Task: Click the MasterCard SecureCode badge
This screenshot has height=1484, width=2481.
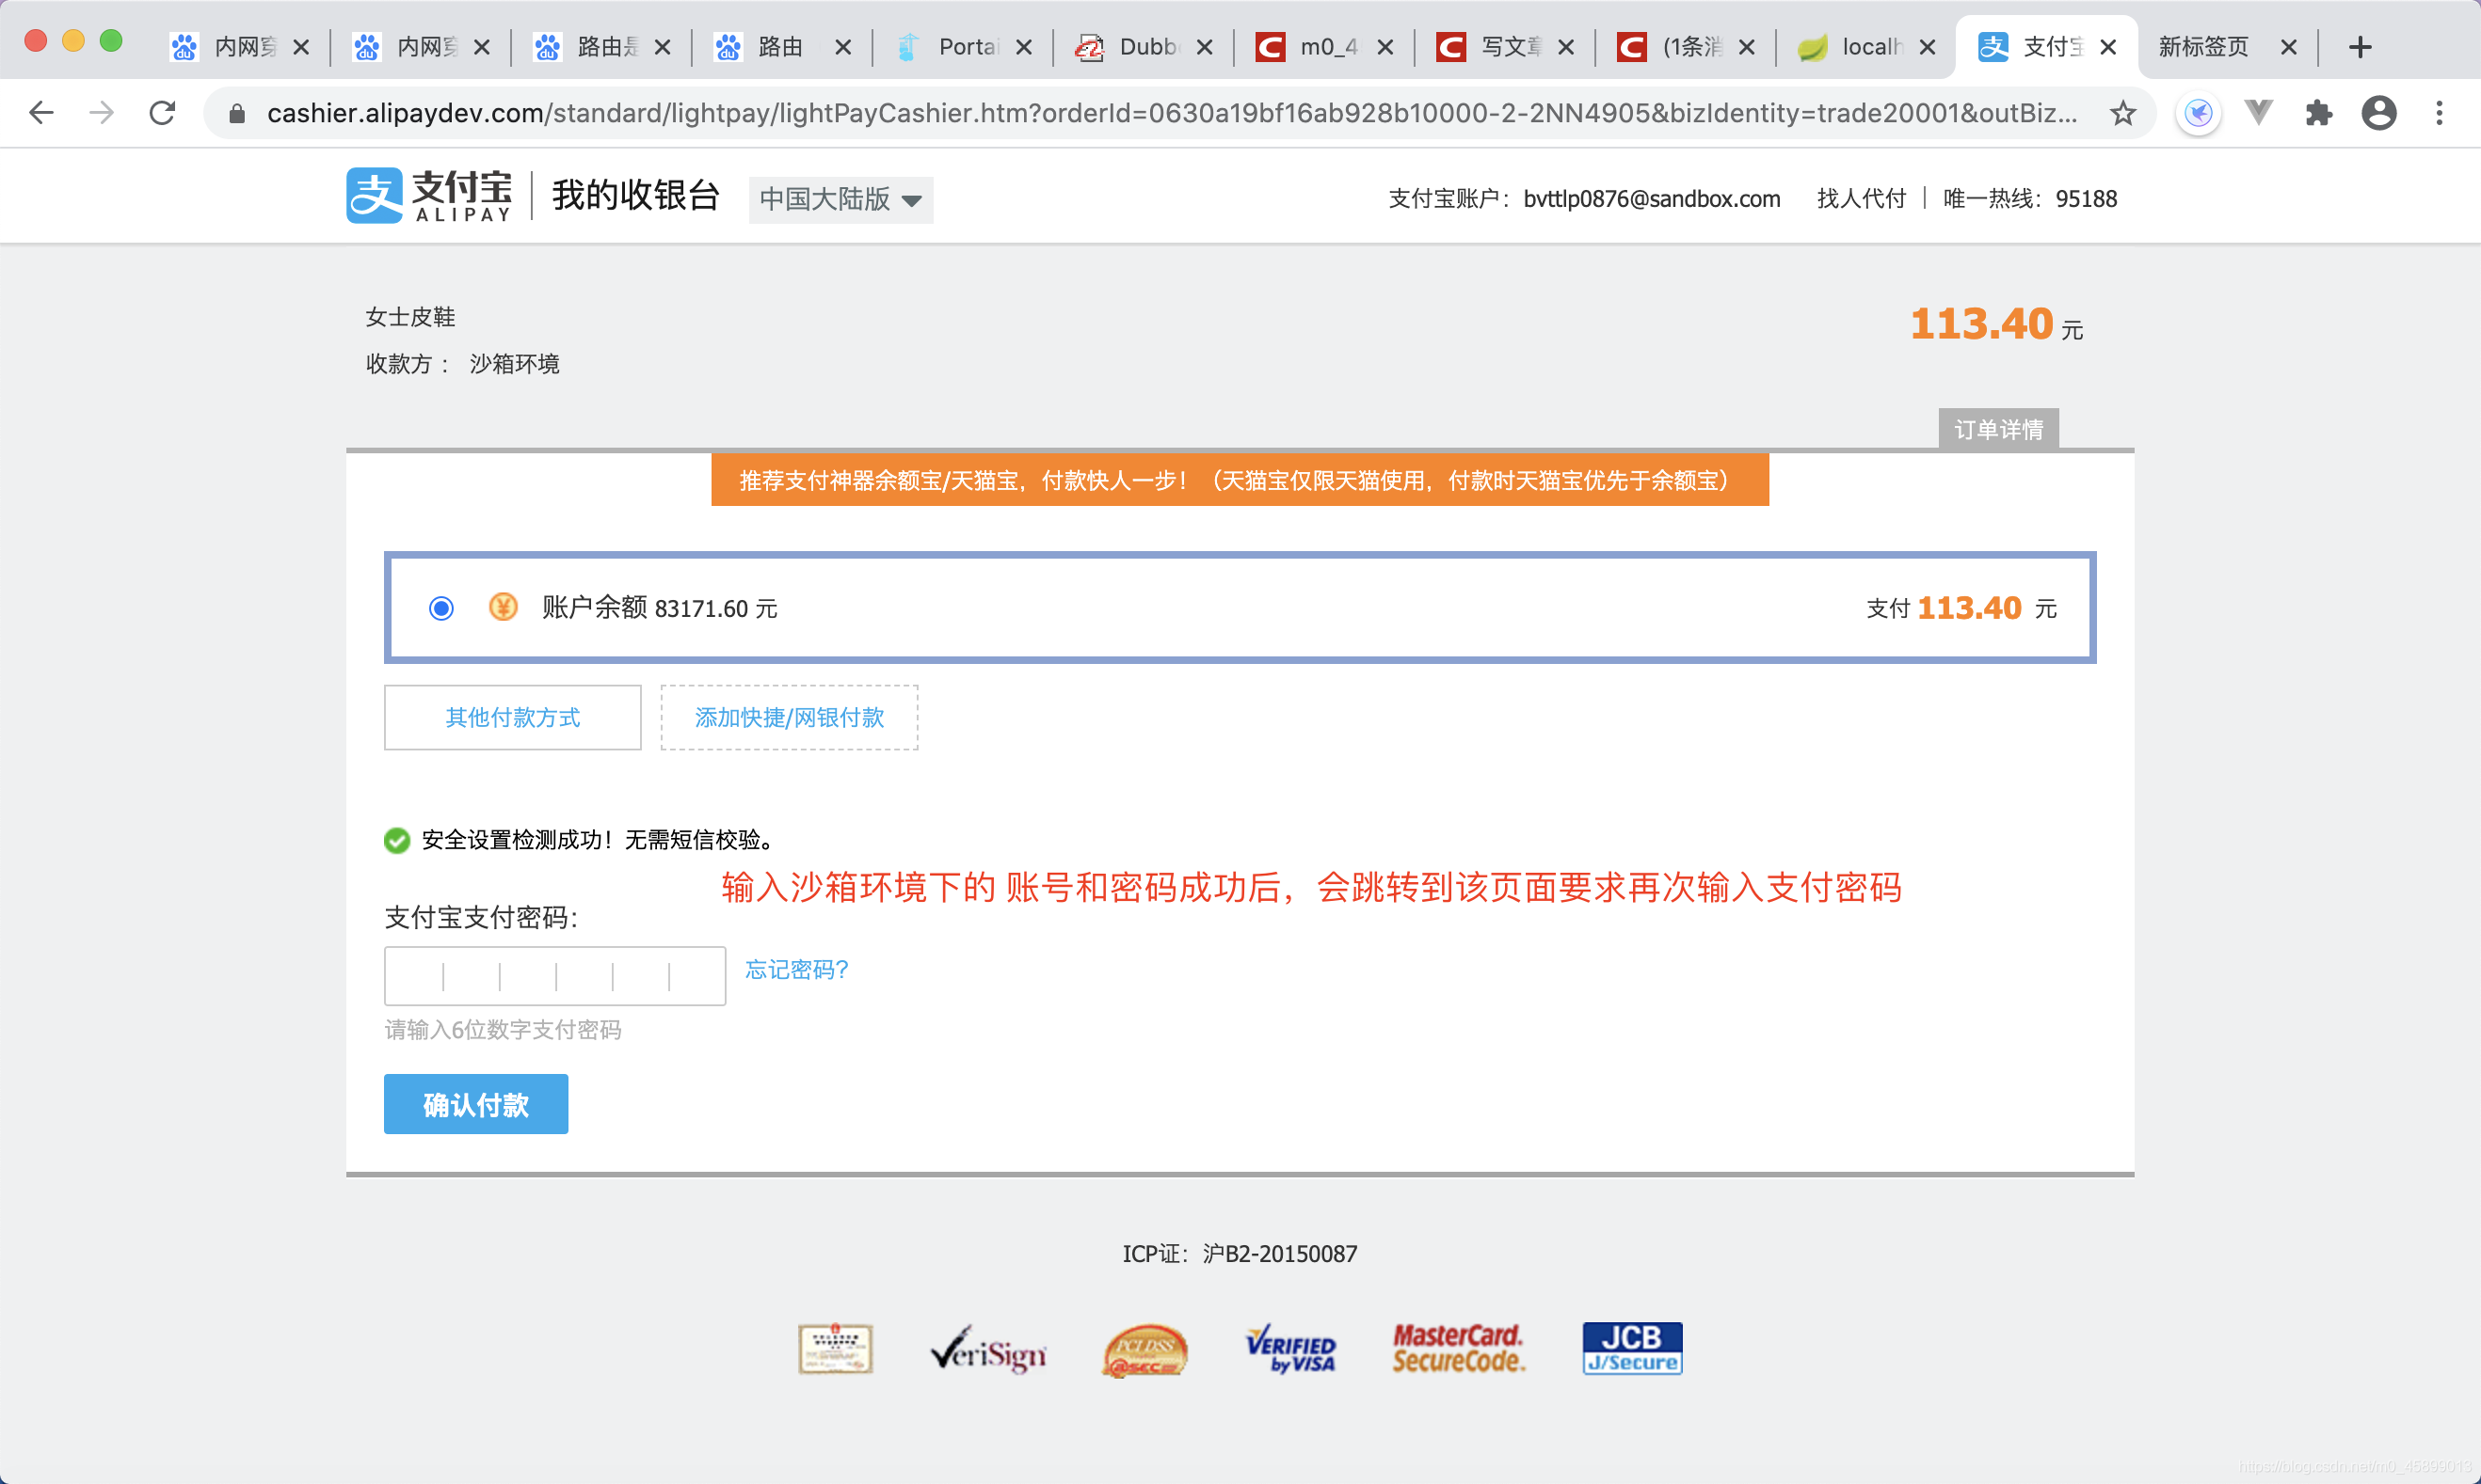Action: (1458, 1349)
